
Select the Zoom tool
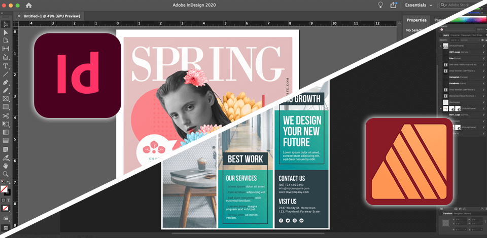click(6, 174)
